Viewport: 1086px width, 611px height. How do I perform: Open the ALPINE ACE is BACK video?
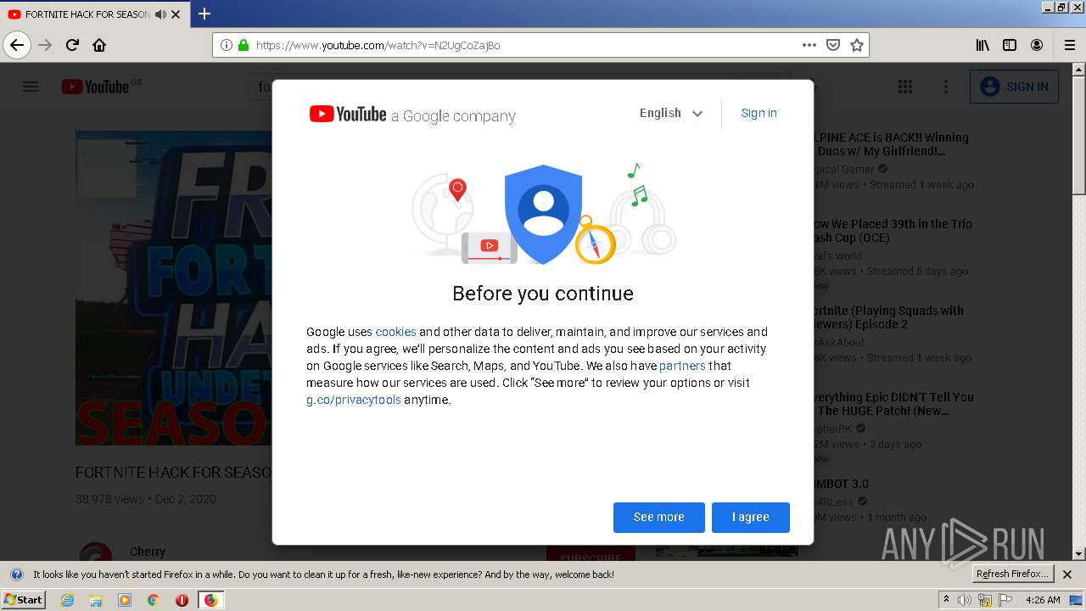tap(892, 144)
